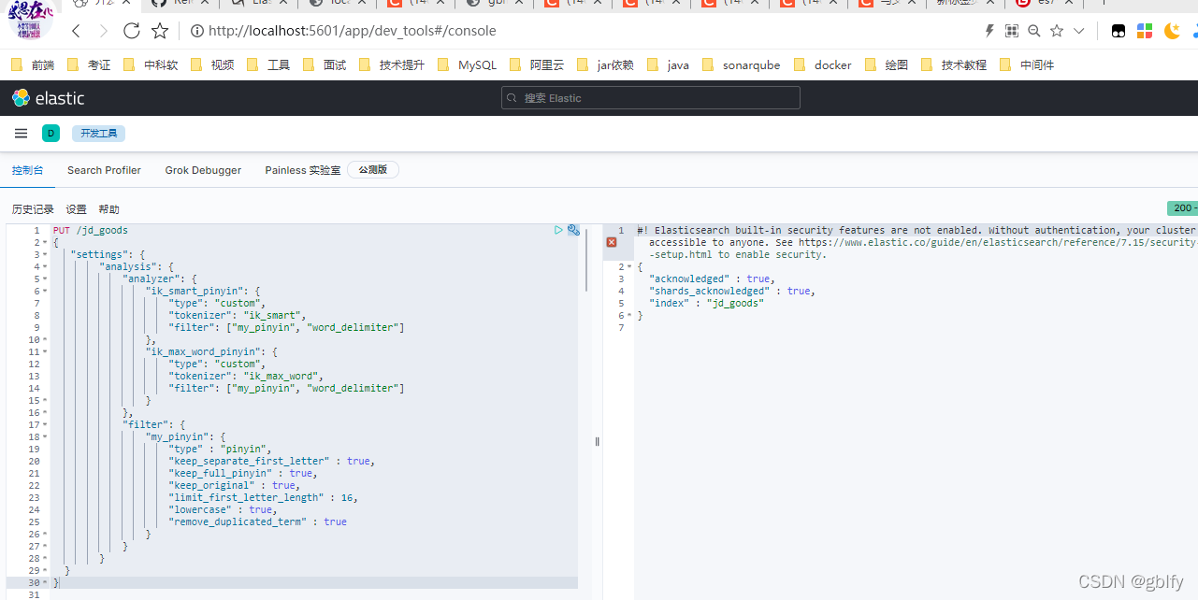Click the "keep_full_pinyin" setting text
The width and height of the screenshot is (1198, 600).
coord(224,473)
